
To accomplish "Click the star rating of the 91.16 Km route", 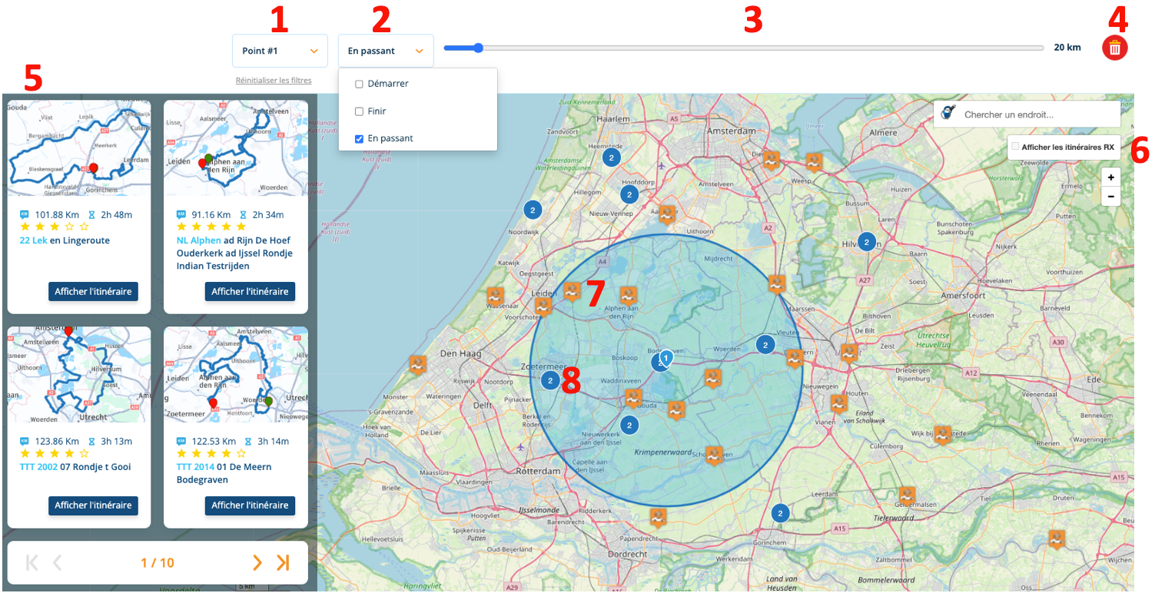I will coord(211,227).
